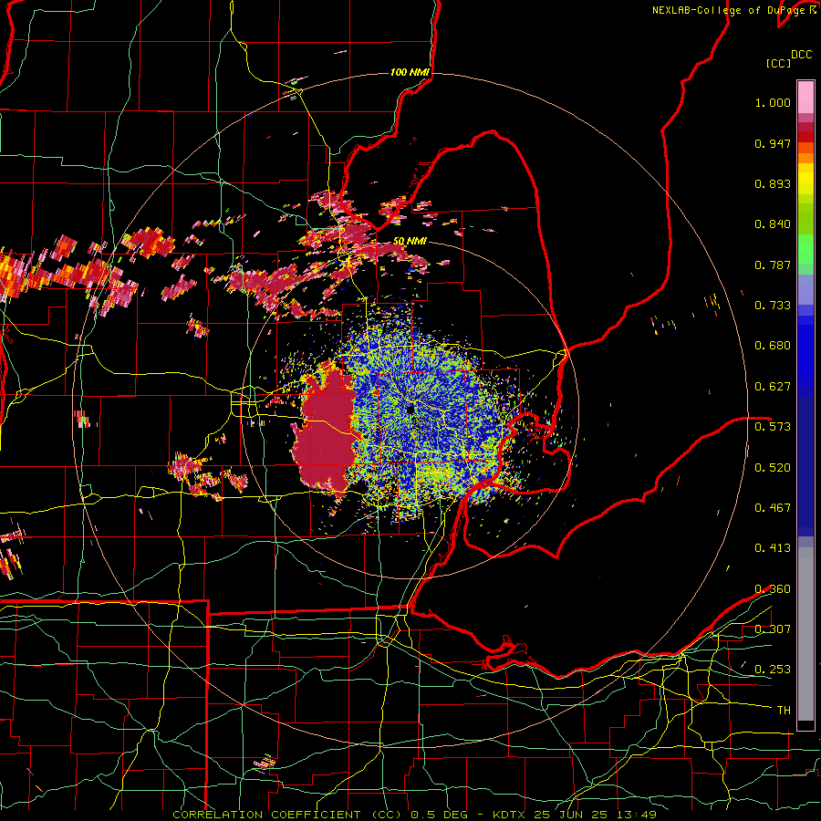The image size is (821, 821).
Task: Pick the light pink swatch atop color bar
Action: 805,98
